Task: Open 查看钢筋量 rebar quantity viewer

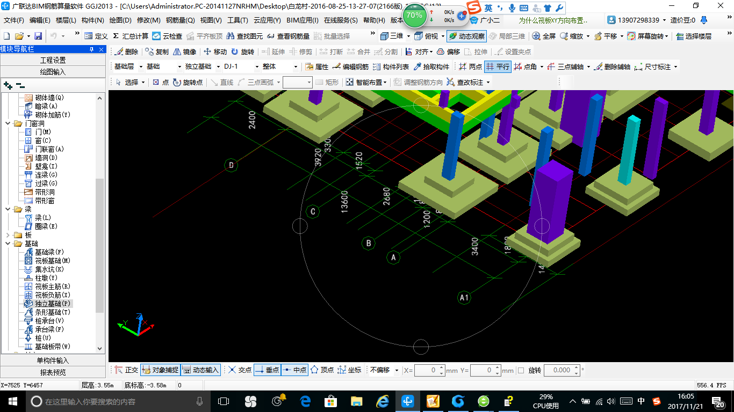Action: point(288,36)
